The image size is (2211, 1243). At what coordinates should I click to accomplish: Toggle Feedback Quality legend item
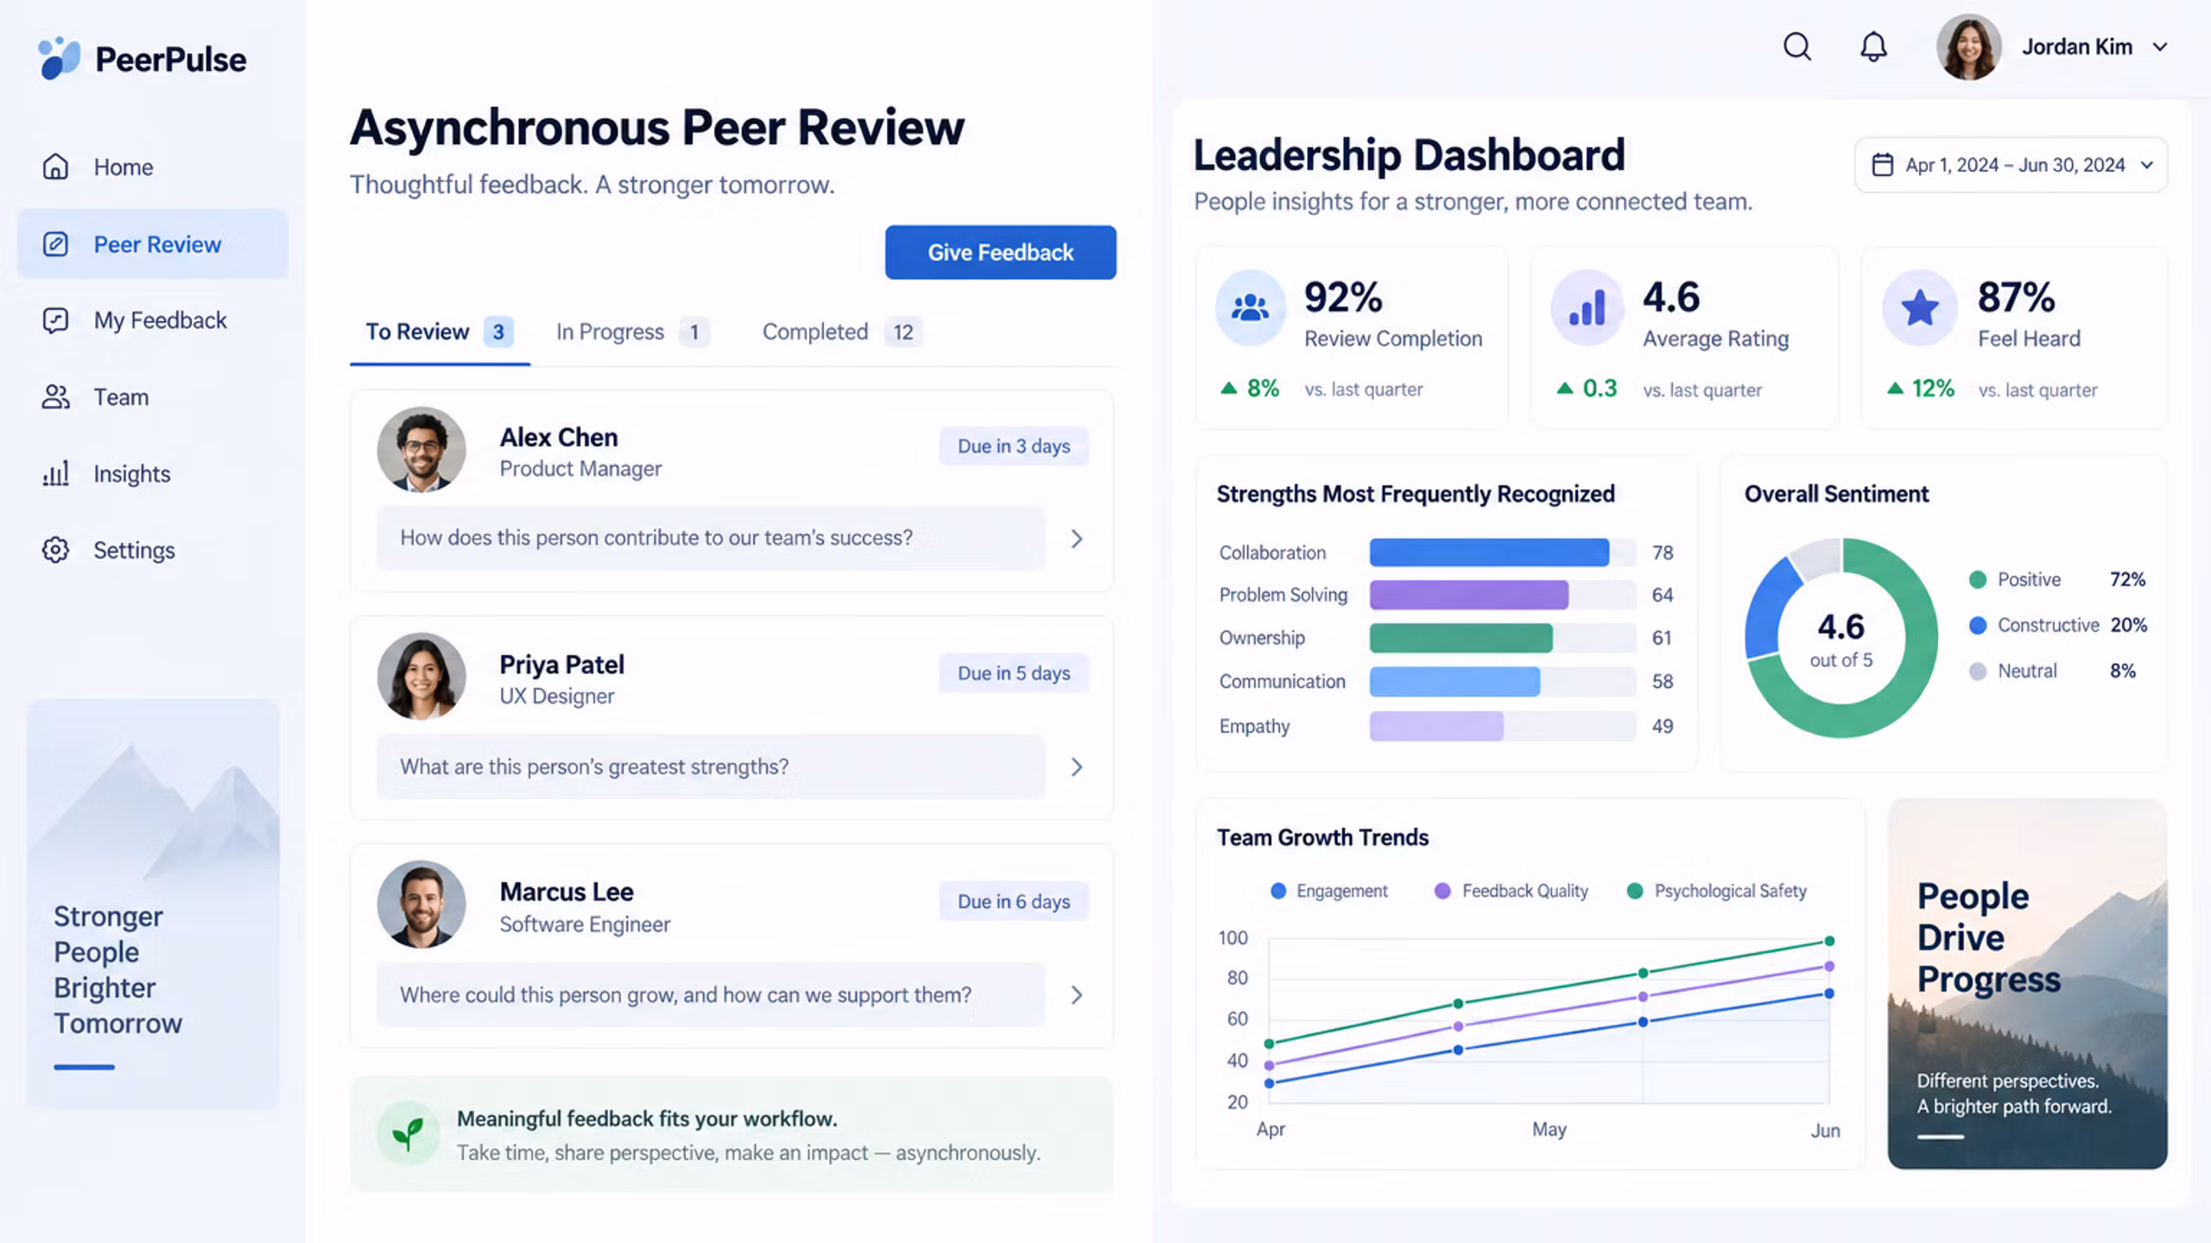(1511, 891)
